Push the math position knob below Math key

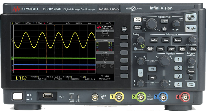pos(140,83)
